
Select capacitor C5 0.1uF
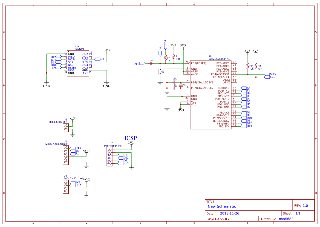(150, 63)
